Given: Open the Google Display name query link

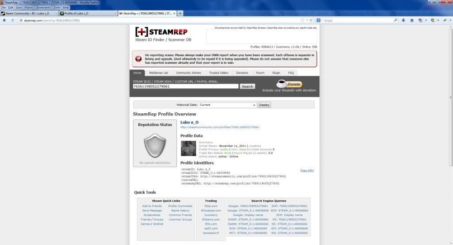Looking at the screenshot, I should click(248, 215).
